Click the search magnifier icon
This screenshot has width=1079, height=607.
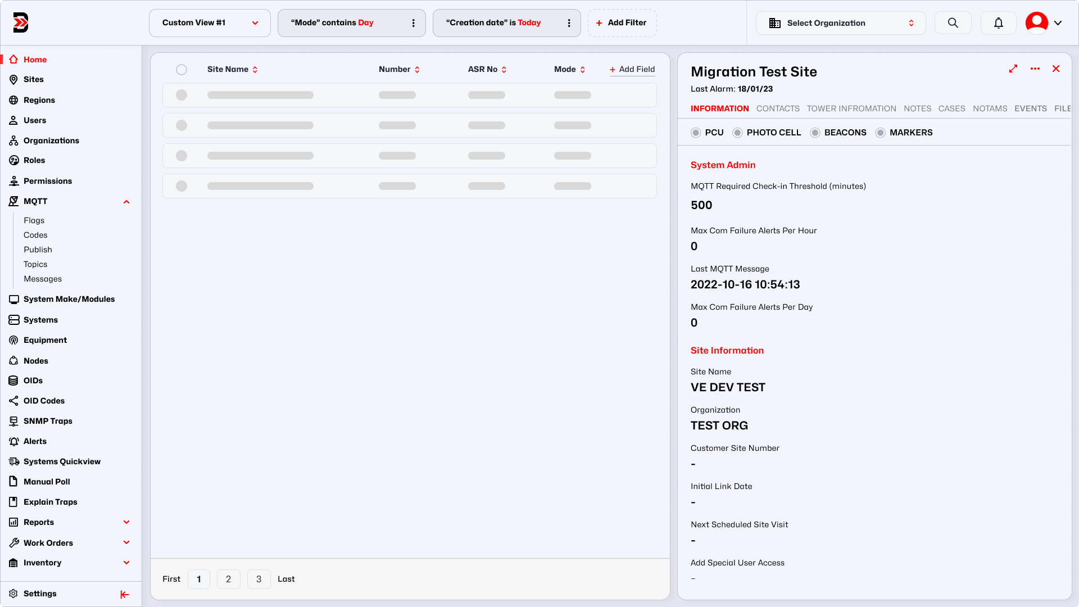(x=953, y=23)
